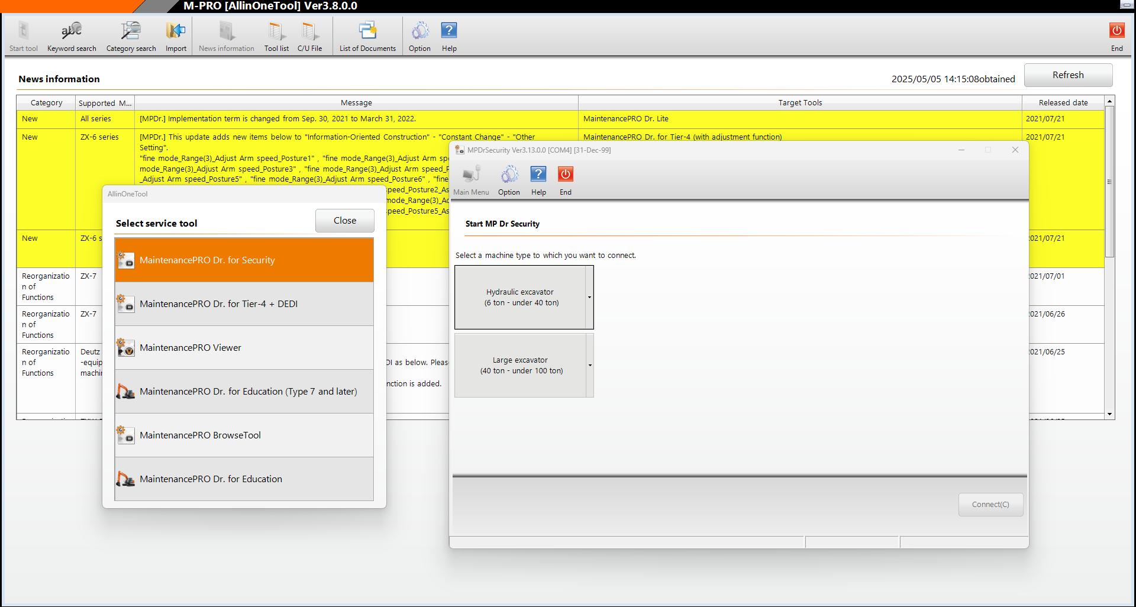Close the Select service tool dialog
The image size is (1136, 607).
(345, 220)
